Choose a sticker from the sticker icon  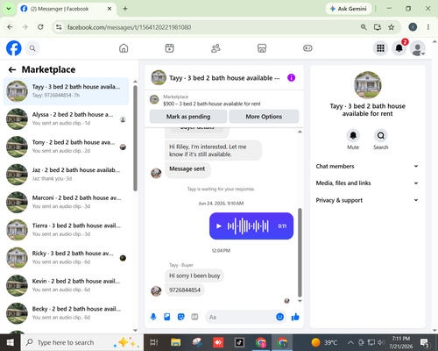click(x=181, y=317)
